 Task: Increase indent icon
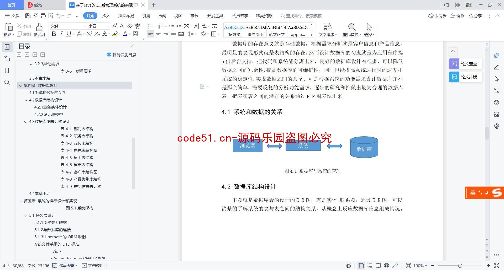[x=179, y=26]
